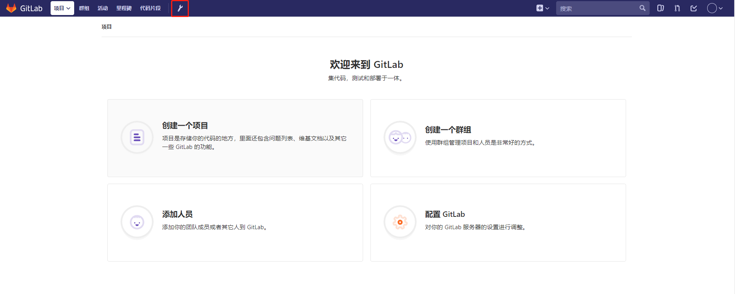Image resolution: width=735 pixels, height=294 pixels.
Task: Click the 添加人员 heading link
Action: click(x=177, y=214)
